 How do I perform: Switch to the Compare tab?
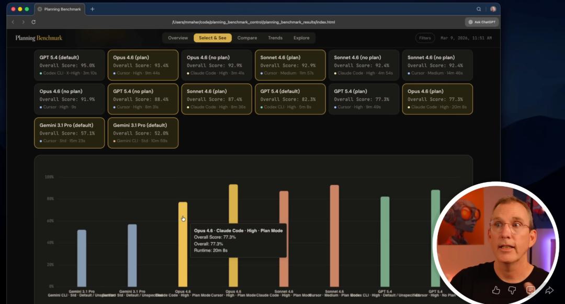247,38
